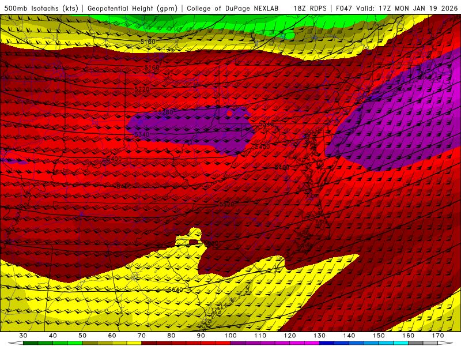Select the olive 50-55 kt swatch
The height and width of the screenshot is (346, 461).
coord(90,343)
